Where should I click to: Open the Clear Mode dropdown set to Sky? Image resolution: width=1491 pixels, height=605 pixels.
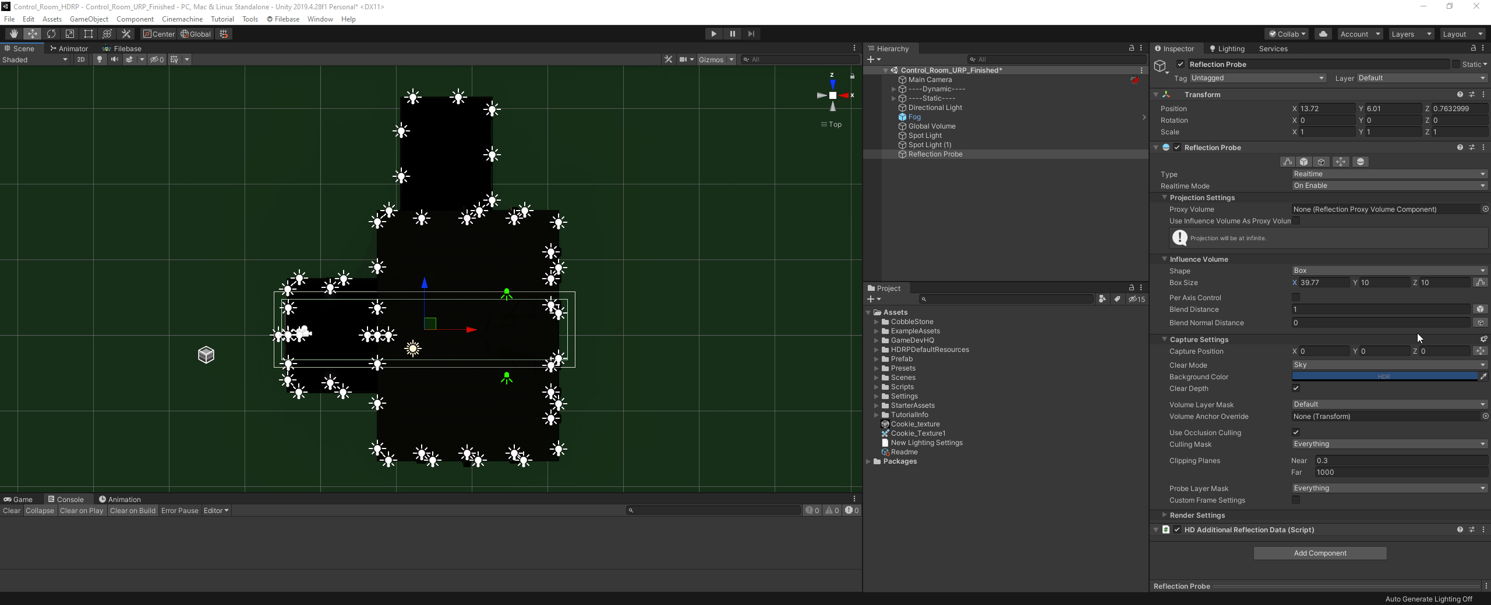[1388, 365]
